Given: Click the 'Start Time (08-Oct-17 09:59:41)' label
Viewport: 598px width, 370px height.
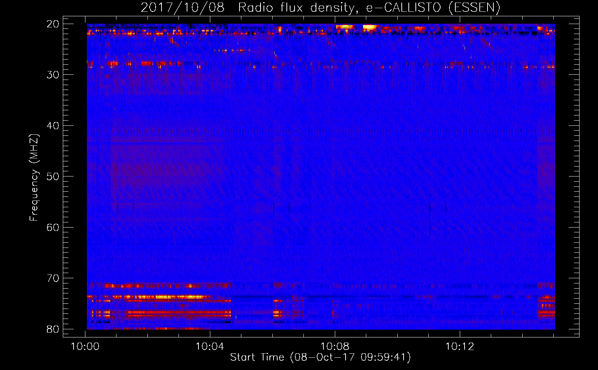Looking at the screenshot, I should (x=320, y=357).
